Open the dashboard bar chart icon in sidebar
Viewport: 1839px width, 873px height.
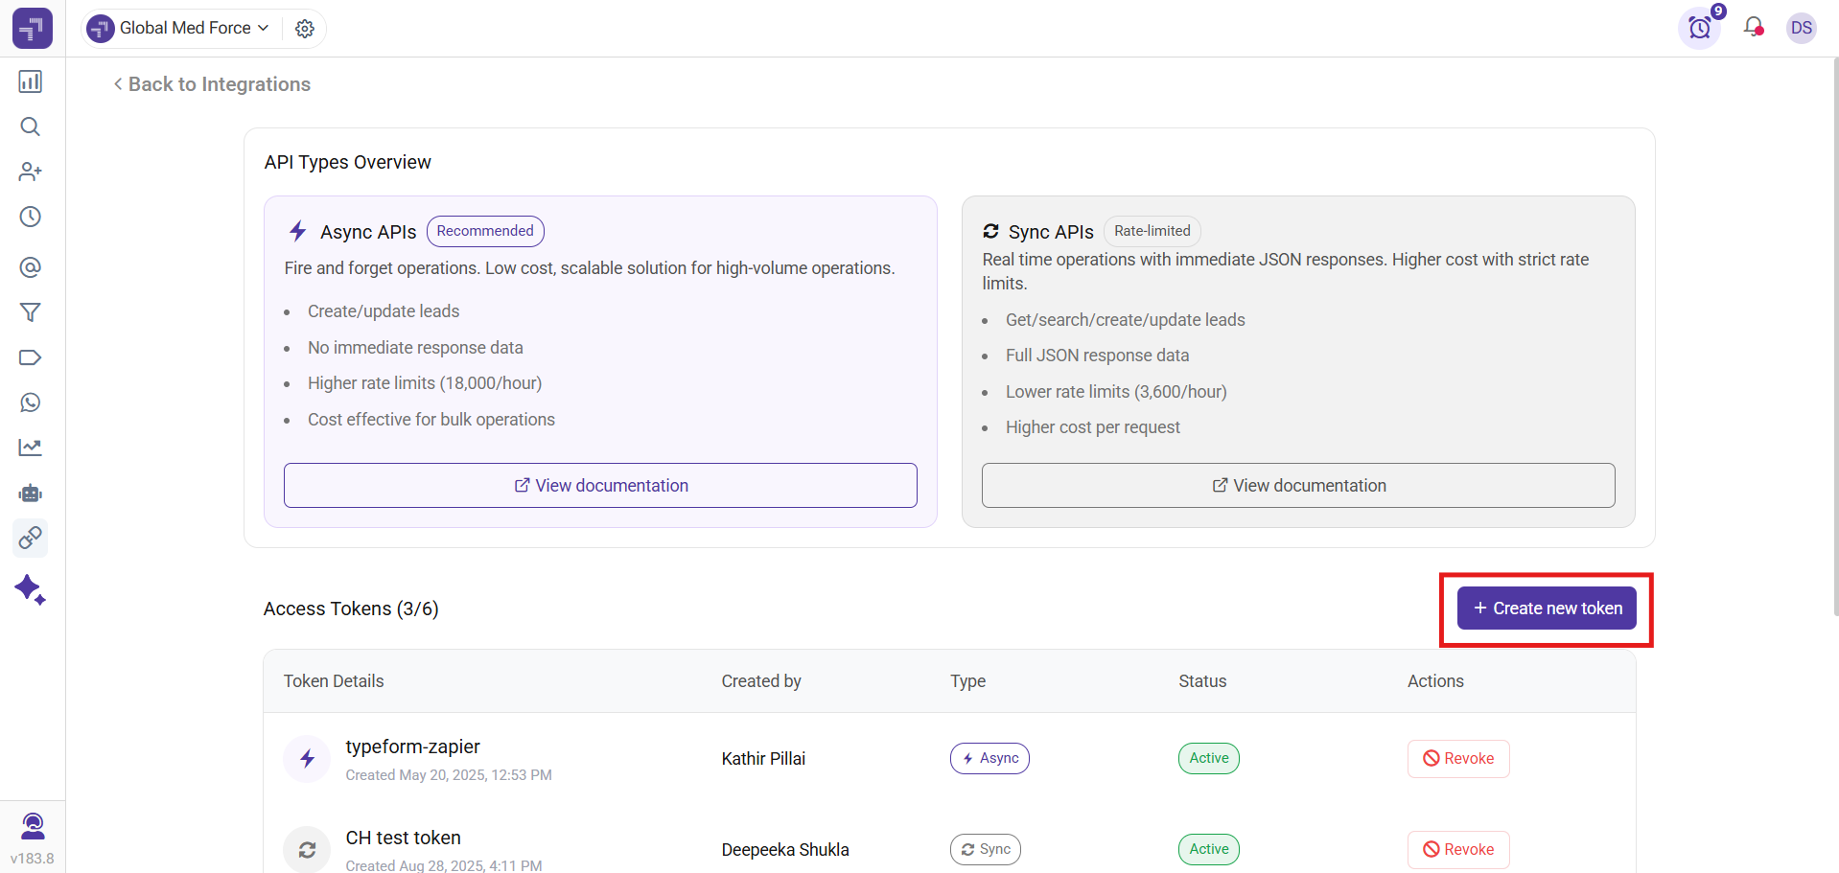coord(31,81)
